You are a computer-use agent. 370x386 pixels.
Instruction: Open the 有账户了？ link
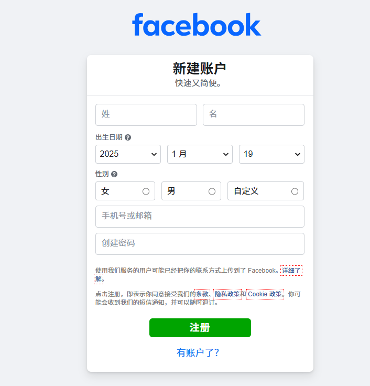tap(198, 352)
